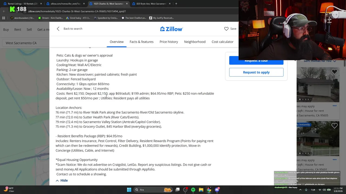Click the Request to apply button

pyautogui.click(x=256, y=72)
